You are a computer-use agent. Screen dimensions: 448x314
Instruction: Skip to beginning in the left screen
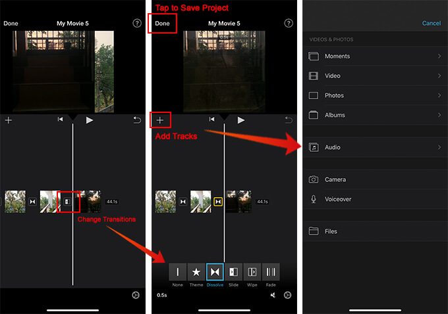click(61, 119)
